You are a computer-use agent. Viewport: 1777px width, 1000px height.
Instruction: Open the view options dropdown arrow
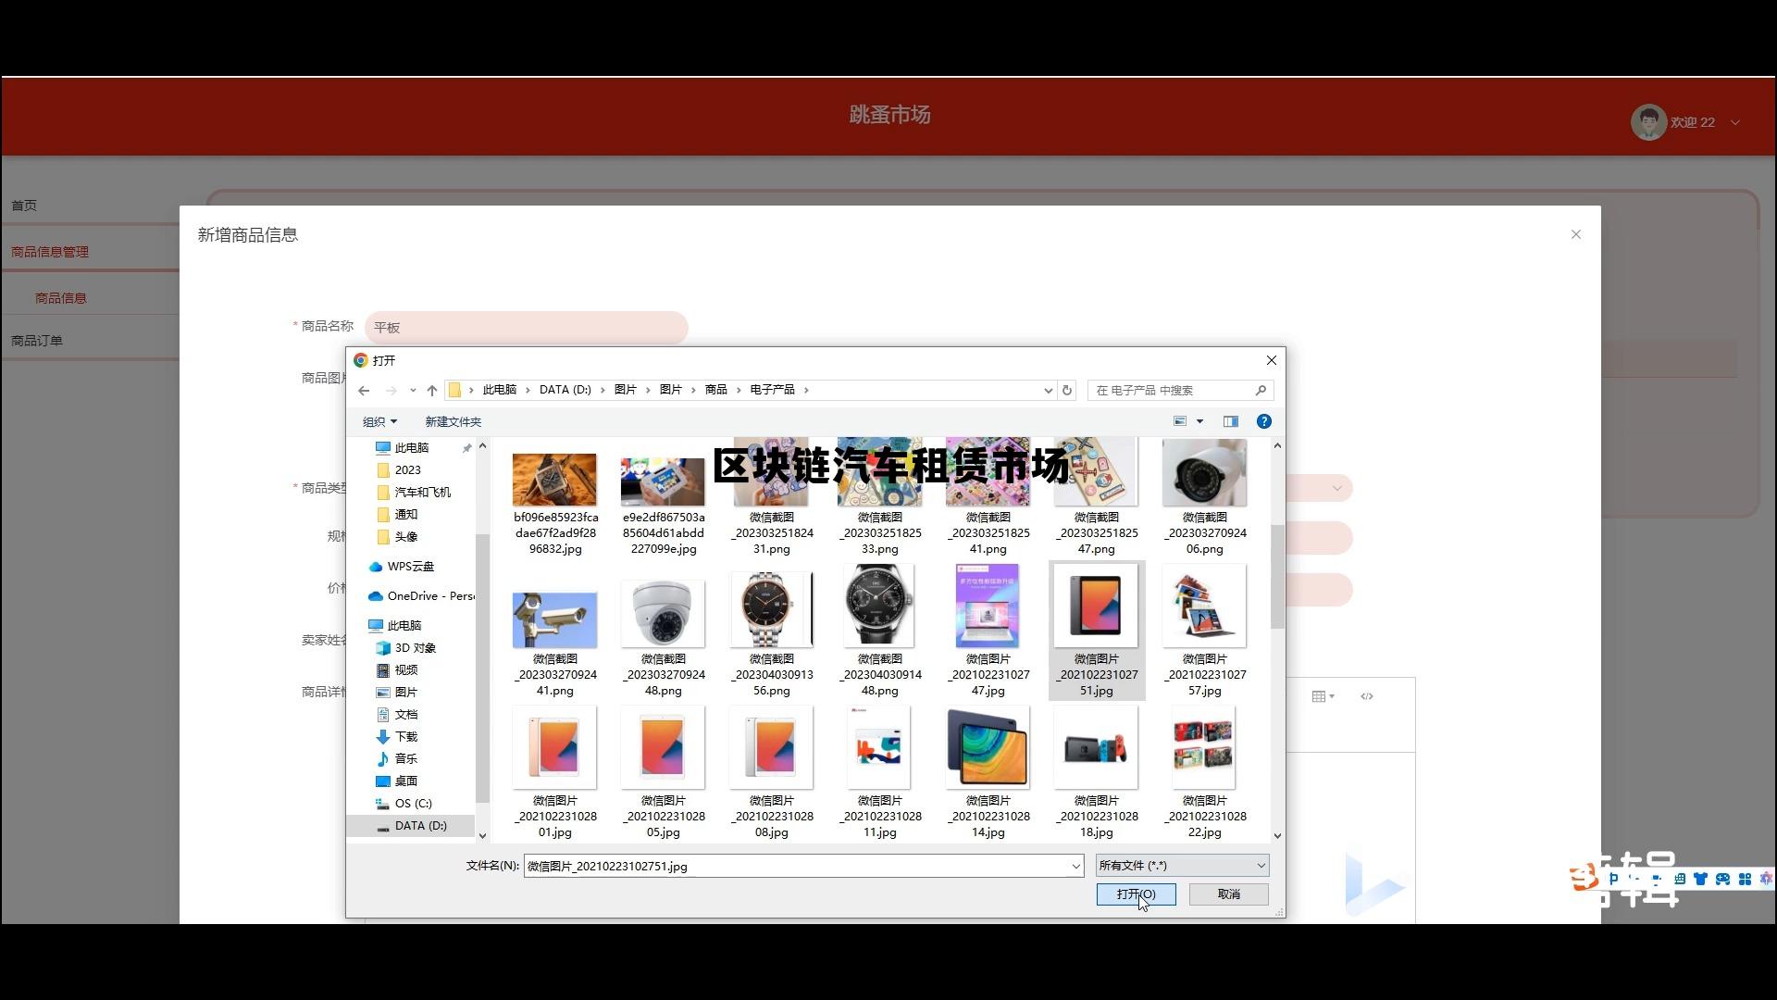click(x=1200, y=421)
